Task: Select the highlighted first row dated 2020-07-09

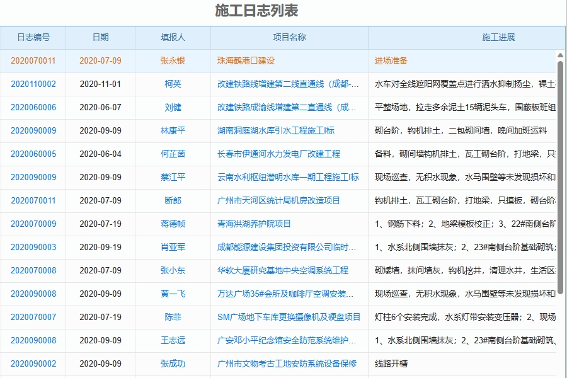Action: 100,60
